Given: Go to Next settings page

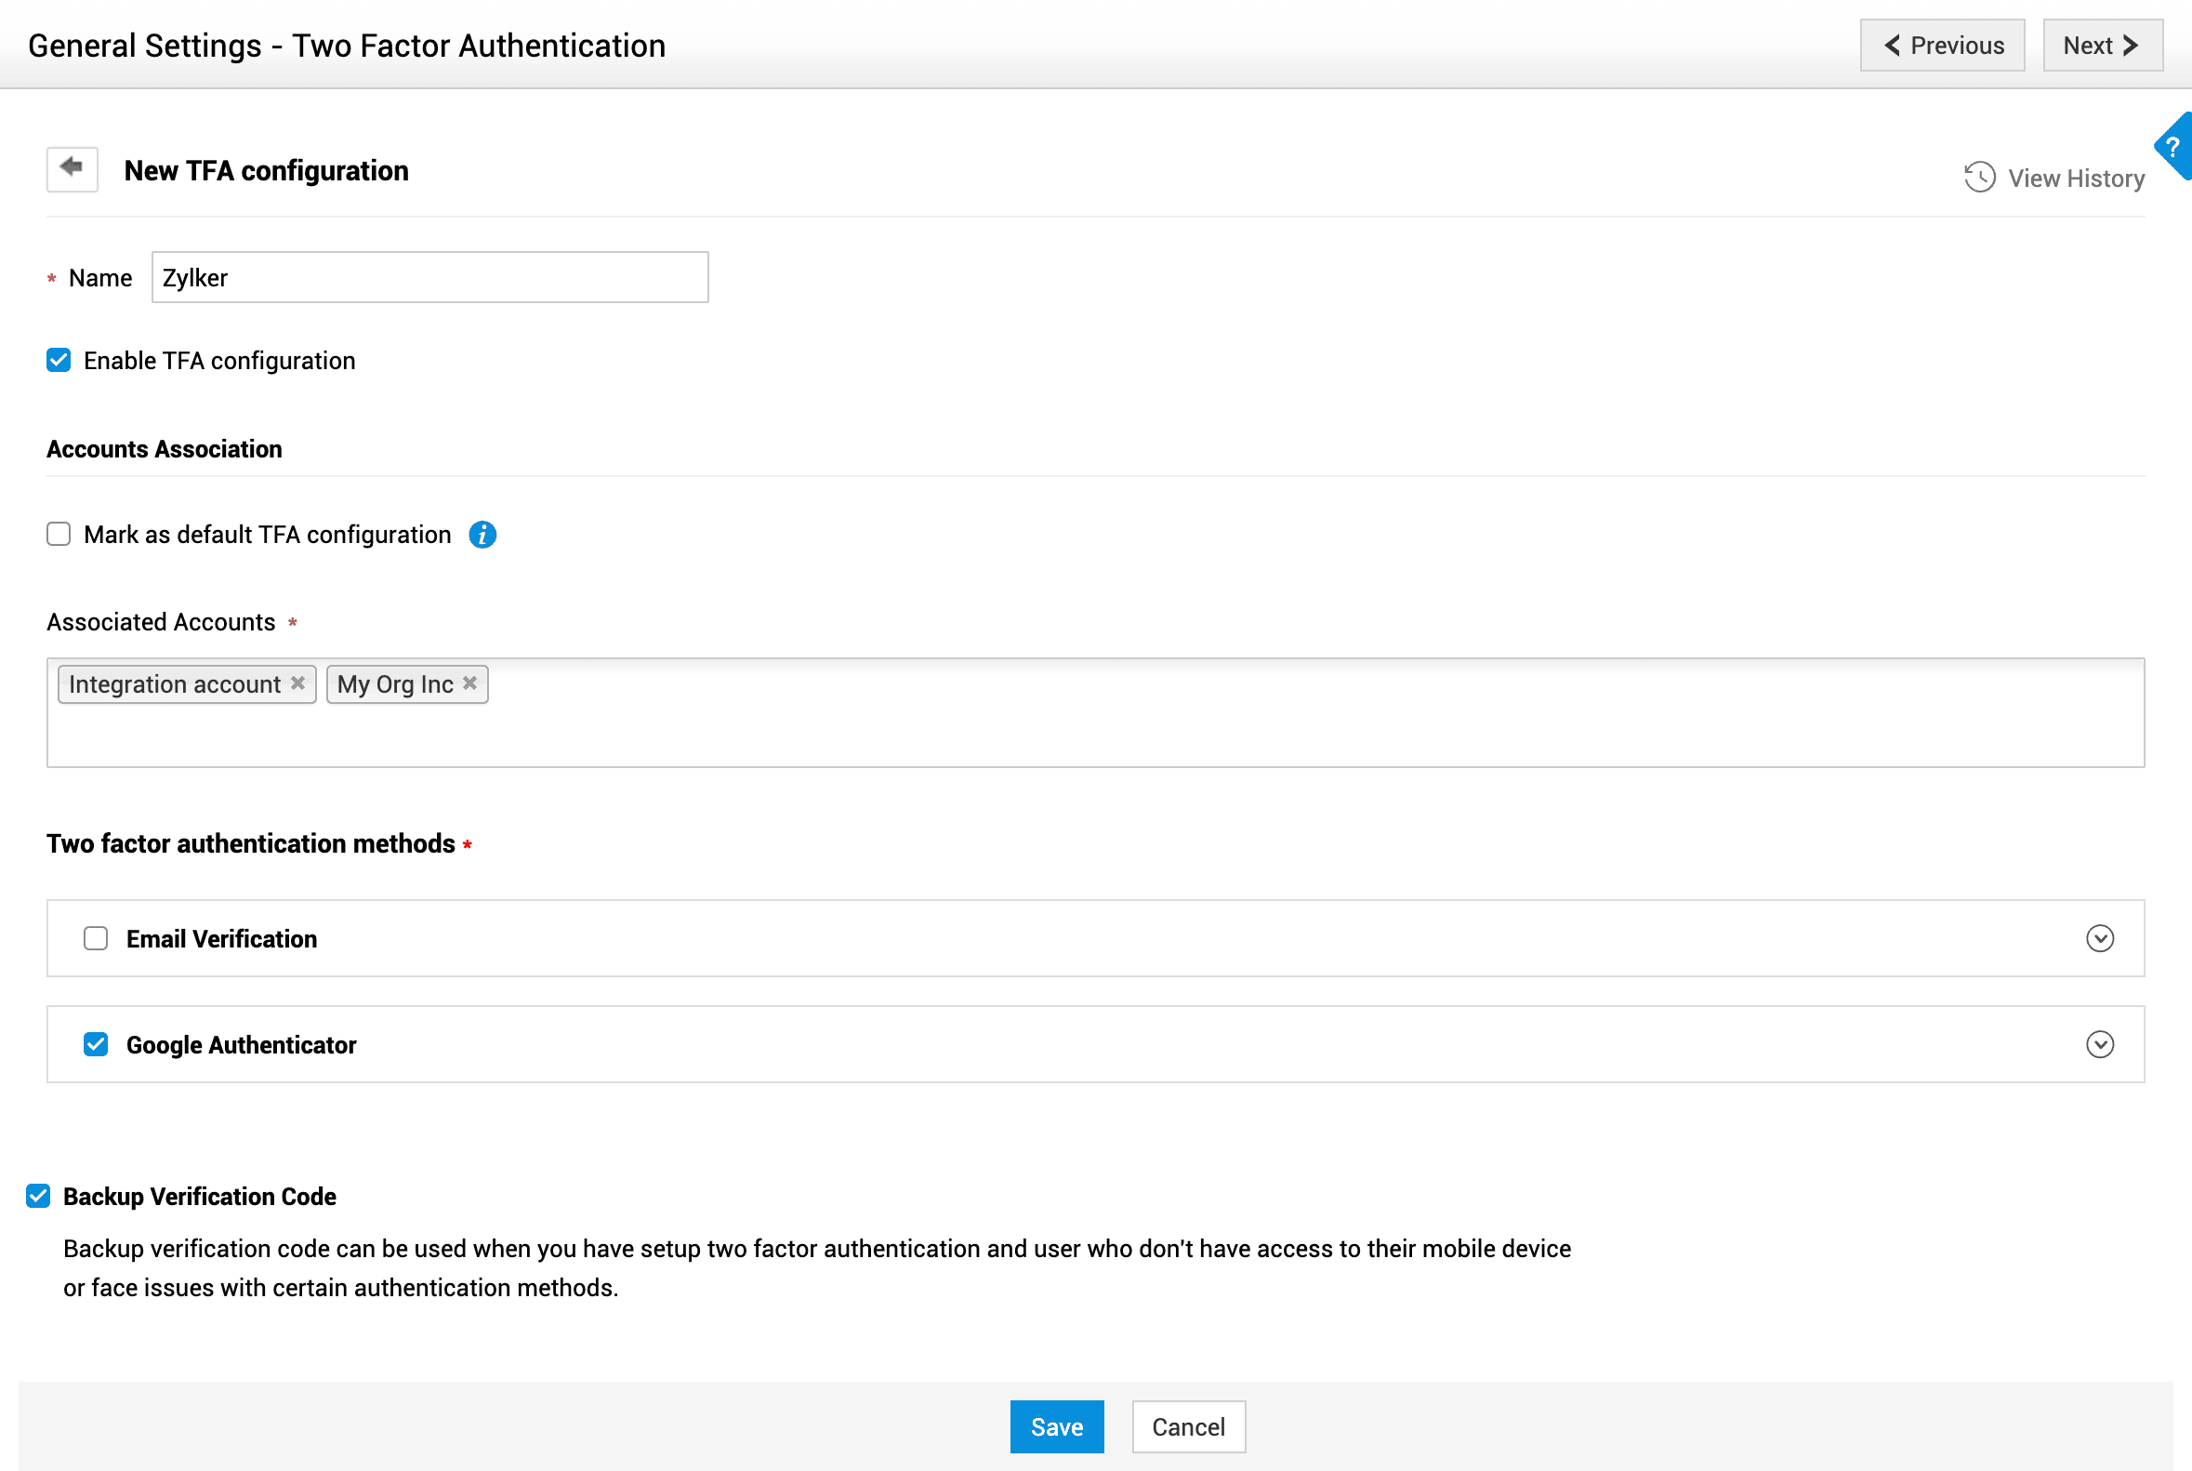Looking at the screenshot, I should pyautogui.click(x=2102, y=45).
